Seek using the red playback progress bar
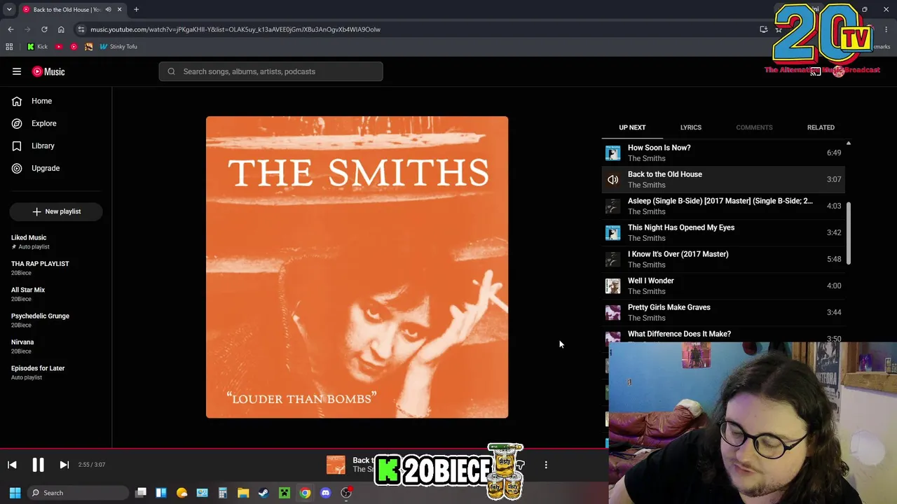The image size is (897, 504). (x=304, y=448)
